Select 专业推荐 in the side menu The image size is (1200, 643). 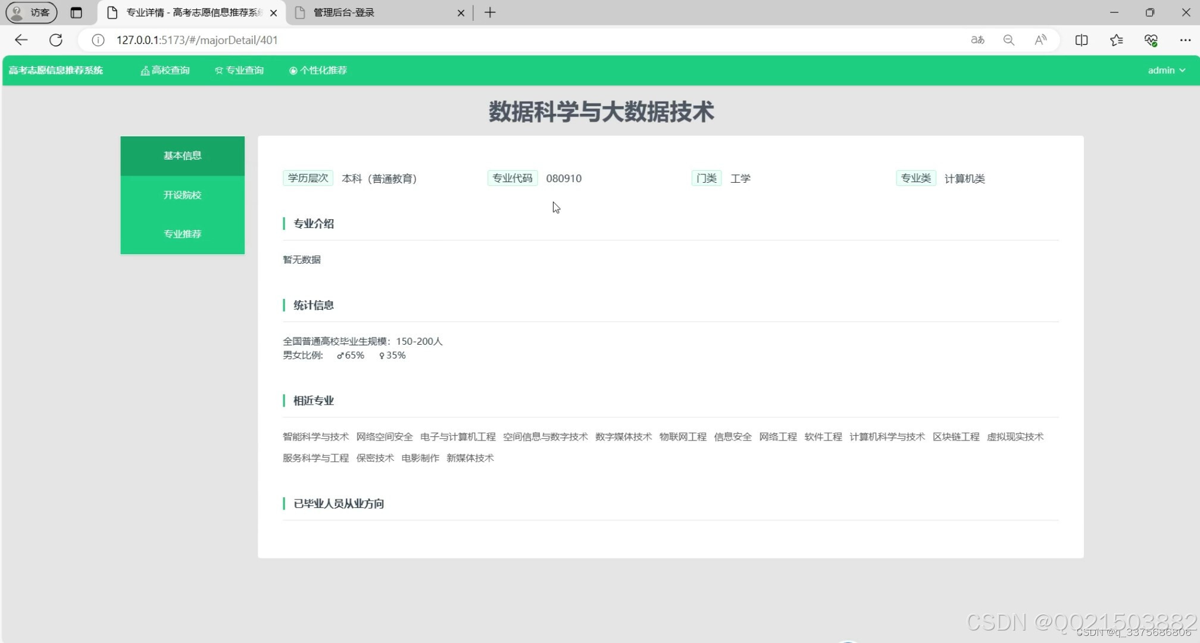(182, 234)
